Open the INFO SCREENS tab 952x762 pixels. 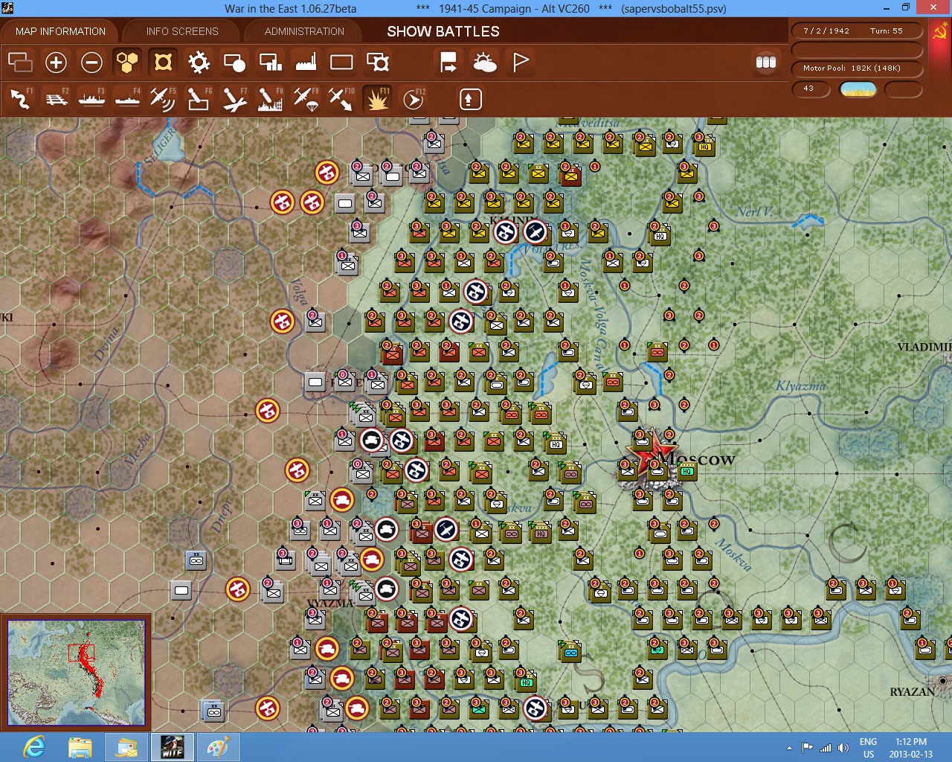pyautogui.click(x=182, y=31)
